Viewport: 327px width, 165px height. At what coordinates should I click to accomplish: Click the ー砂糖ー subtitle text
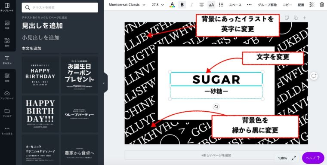coord(216,91)
